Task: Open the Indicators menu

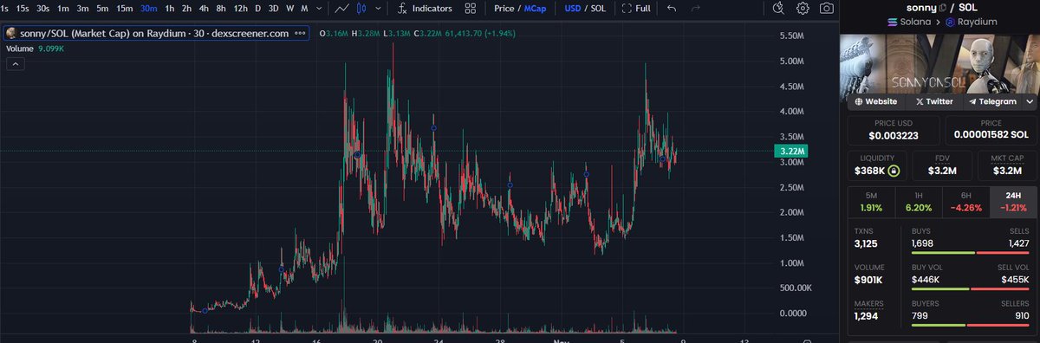Action: [x=426, y=8]
